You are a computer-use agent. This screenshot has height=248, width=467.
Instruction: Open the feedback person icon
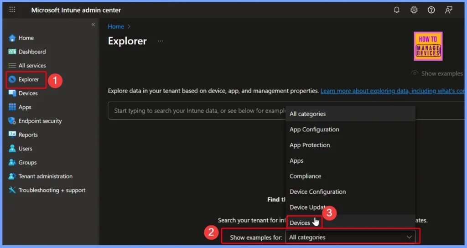click(449, 10)
